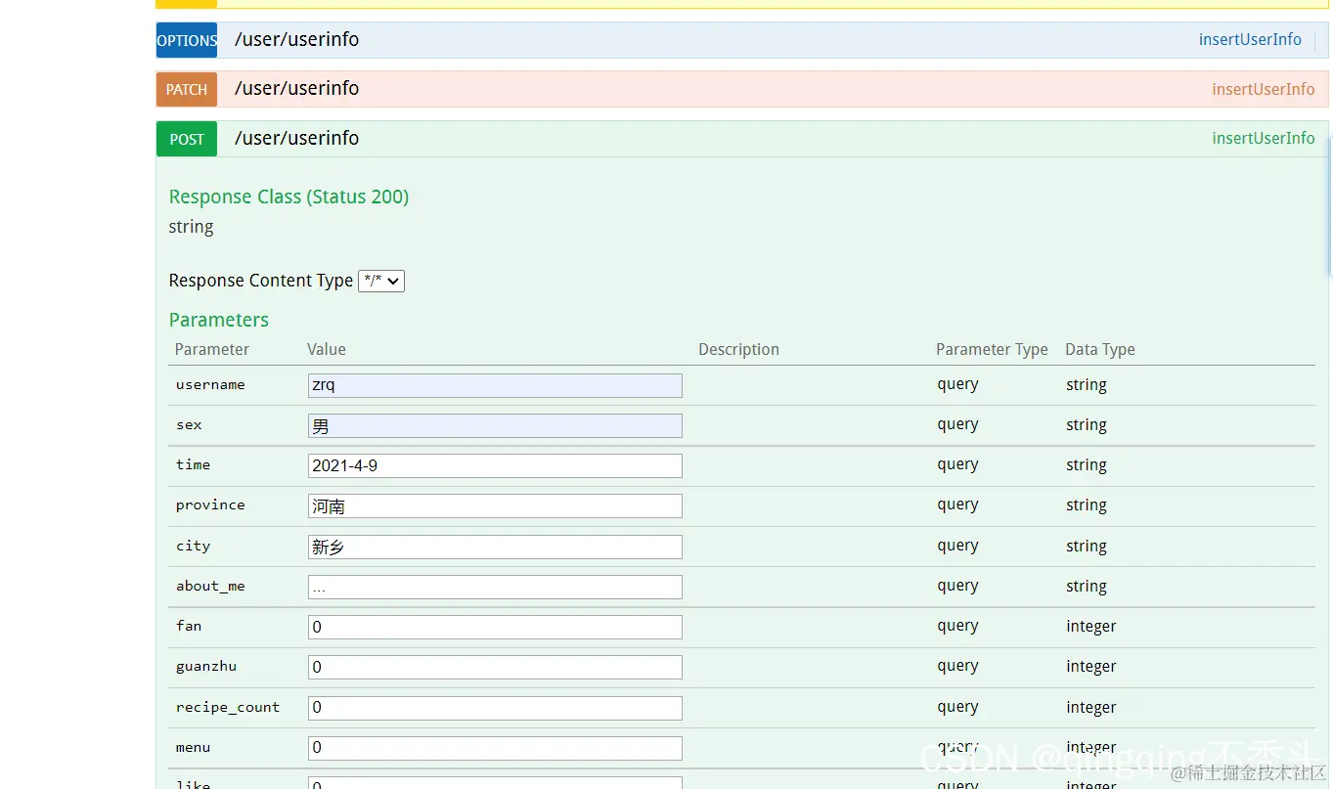Click the string data type for sex
1333x789 pixels.
point(1087,425)
